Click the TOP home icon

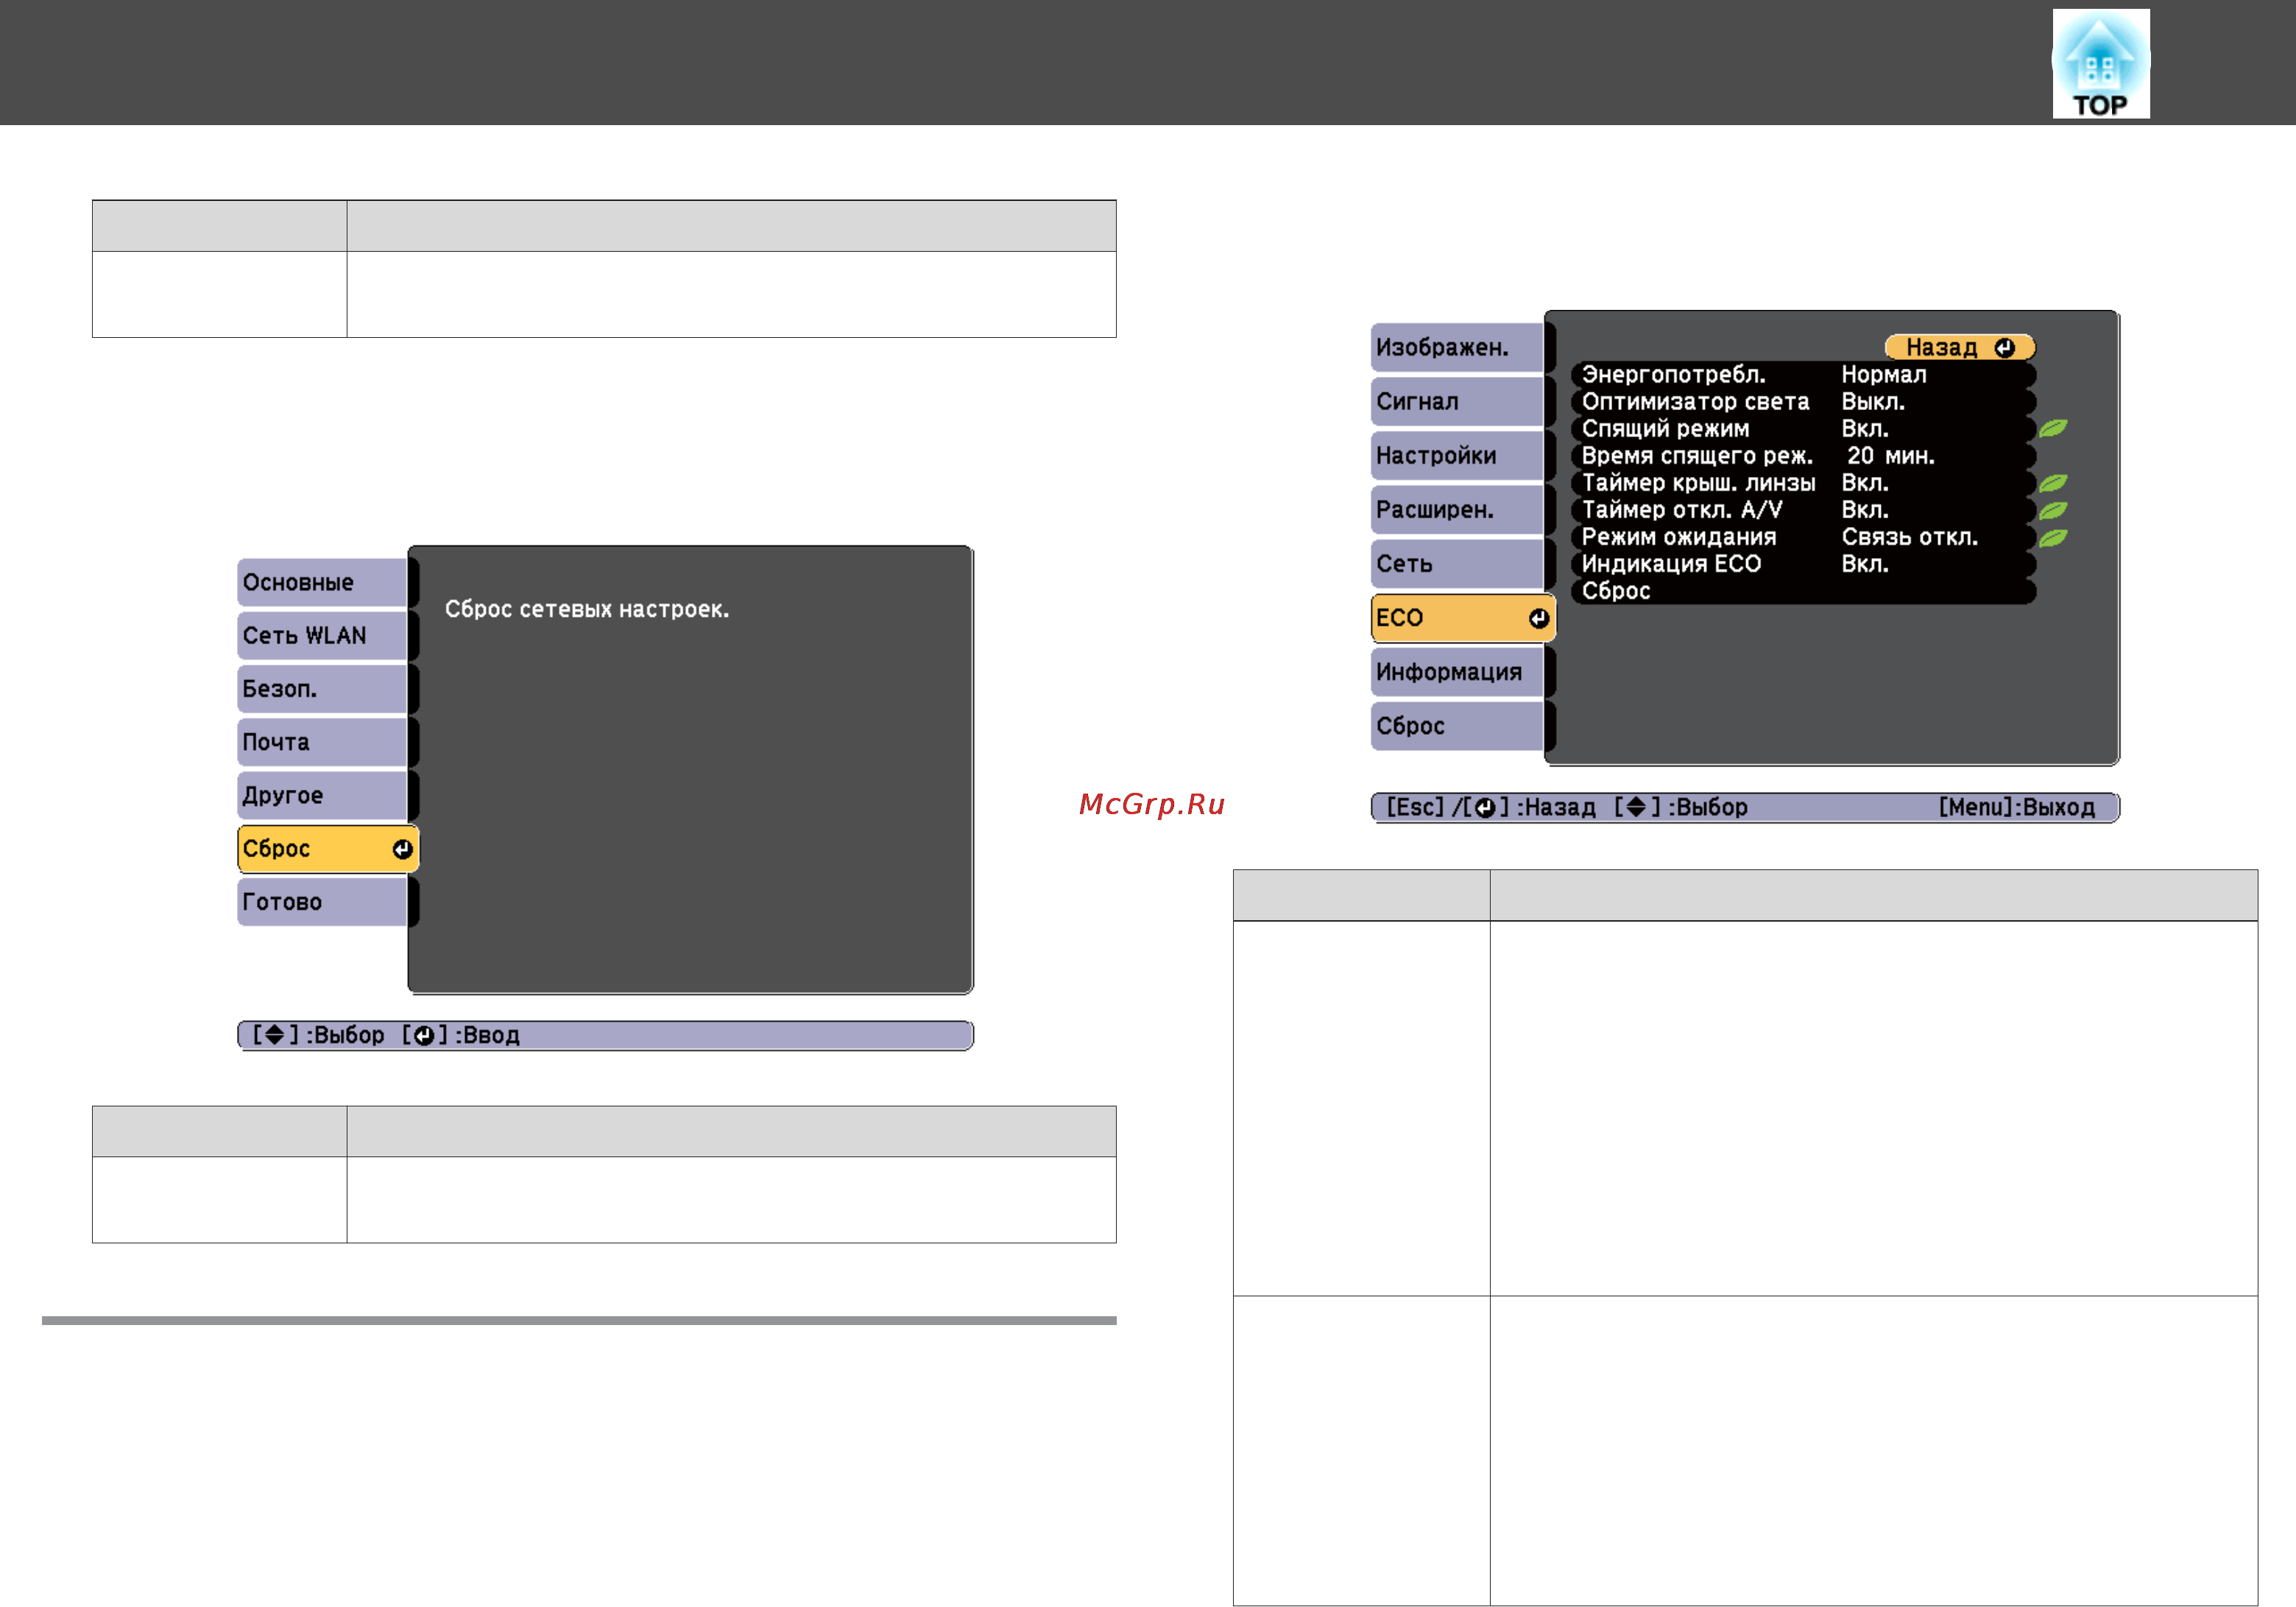tap(2100, 63)
